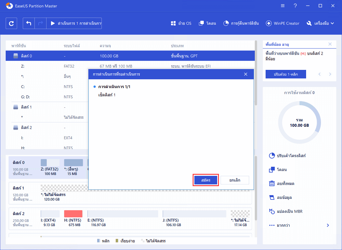The image size is (342, 250).
Task: Go to the next alert with the right chevron
Action: (330, 74)
